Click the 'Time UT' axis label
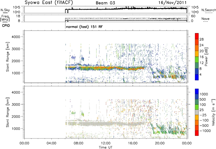 106,147
